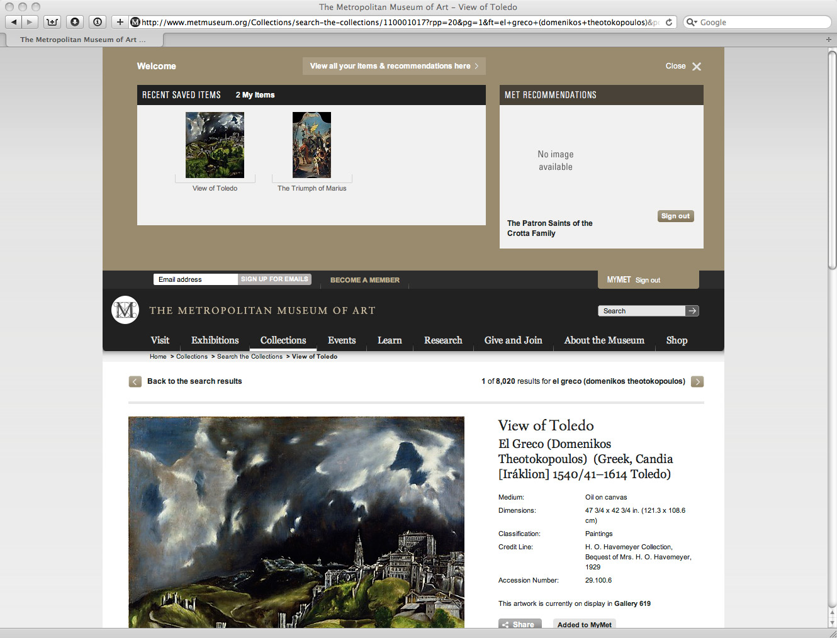Screen dimensions: 837x638
Task: Click SIGN UP FOR EMAILS button
Action: tap(274, 279)
